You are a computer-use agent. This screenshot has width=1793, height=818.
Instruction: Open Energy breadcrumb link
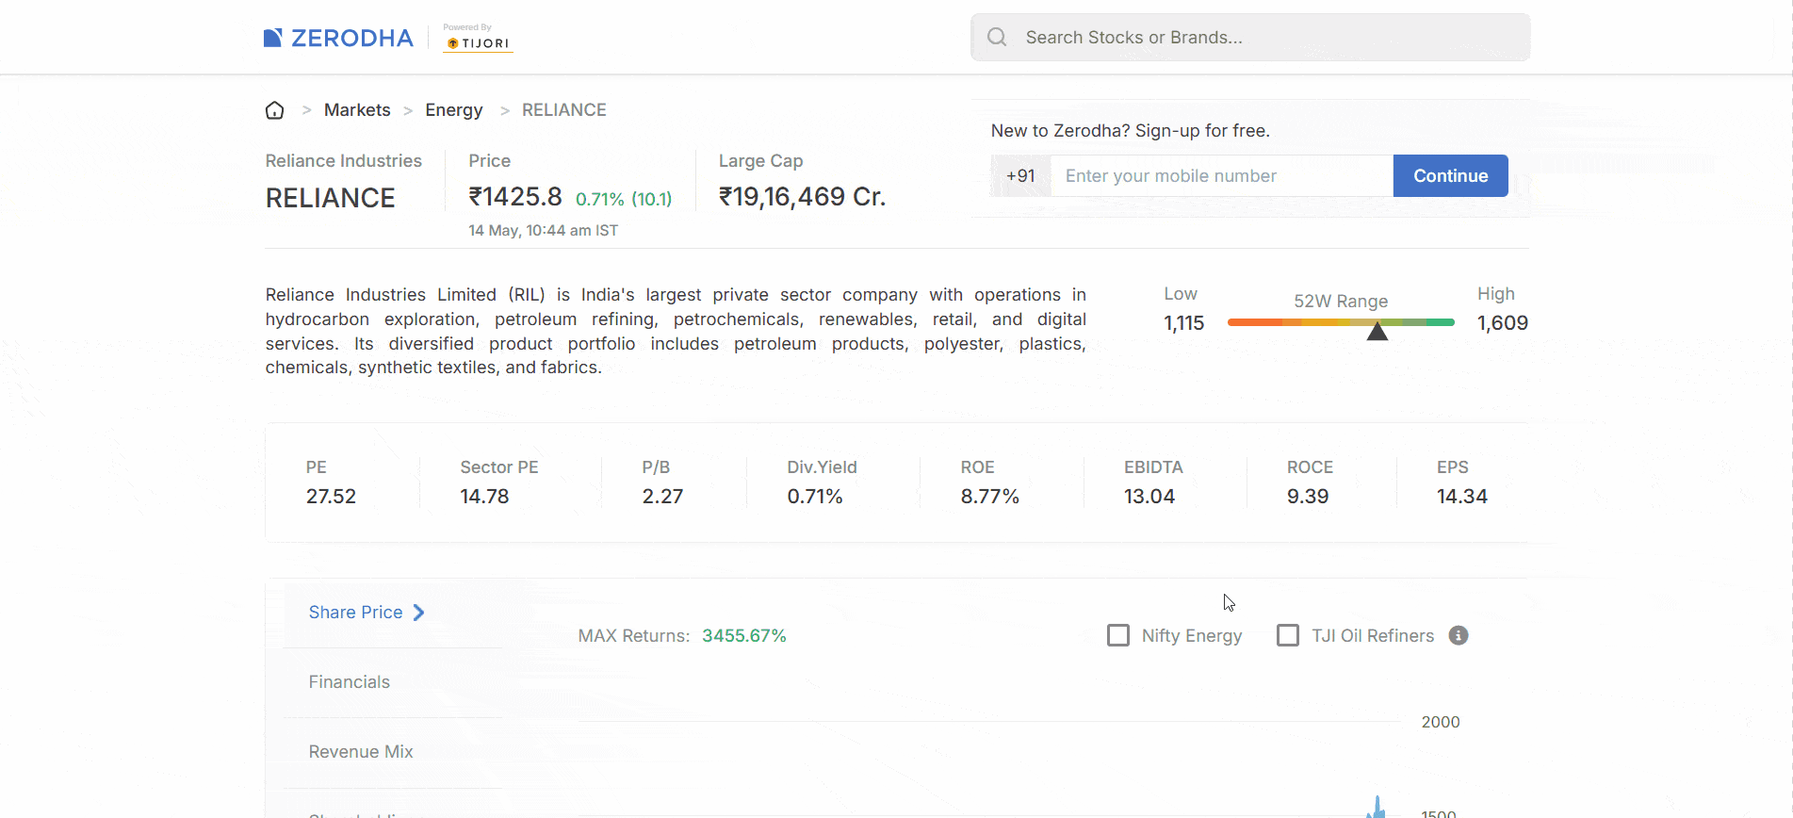454,110
